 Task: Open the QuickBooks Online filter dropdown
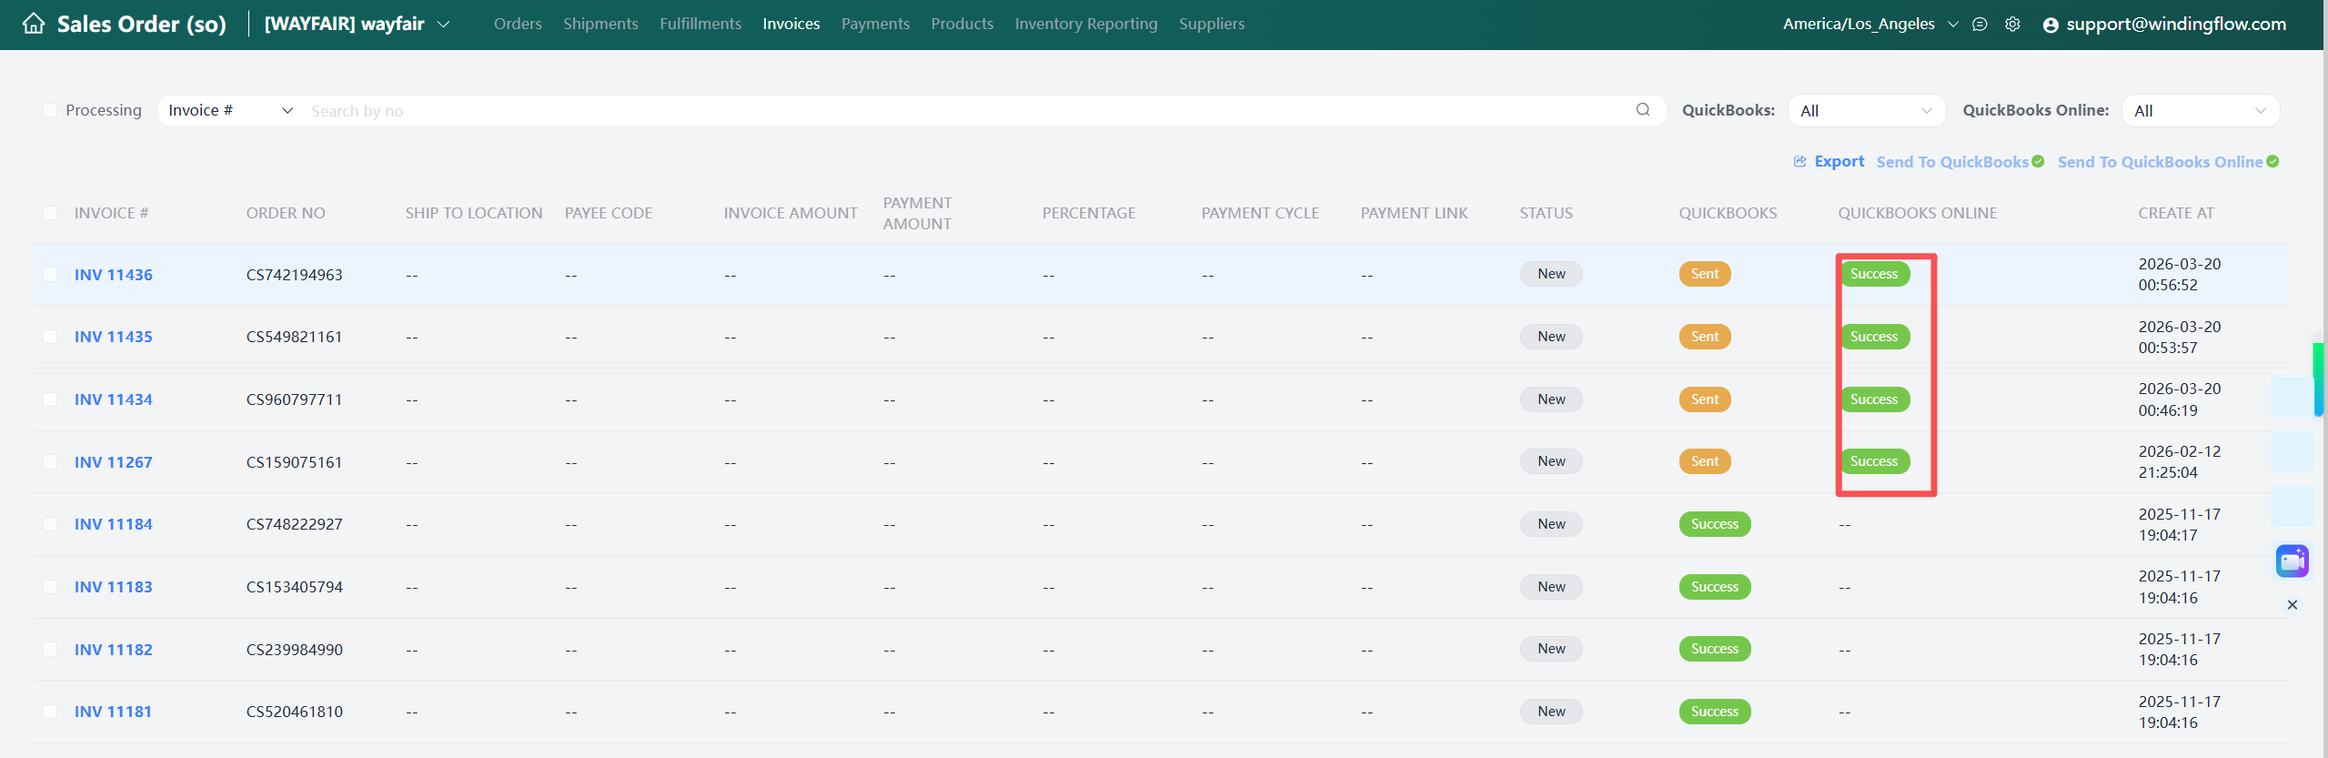point(2200,111)
